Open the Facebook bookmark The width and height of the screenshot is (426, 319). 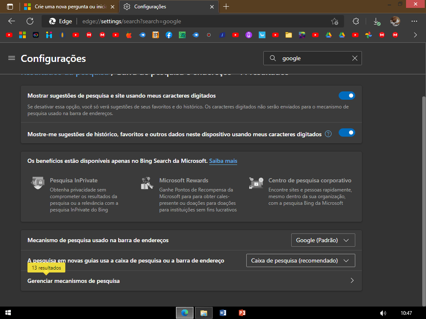(169, 35)
